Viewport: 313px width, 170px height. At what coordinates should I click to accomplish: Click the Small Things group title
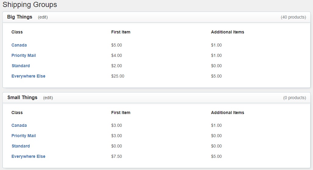point(22,98)
